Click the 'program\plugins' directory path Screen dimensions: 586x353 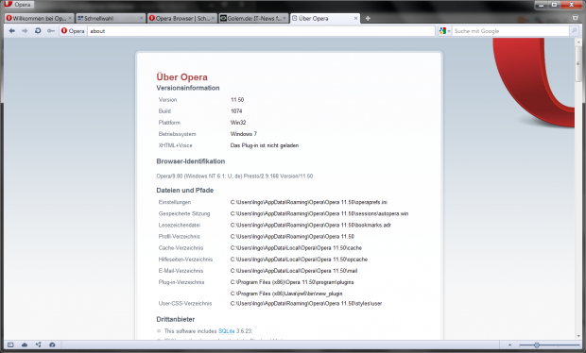pos(292,282)
